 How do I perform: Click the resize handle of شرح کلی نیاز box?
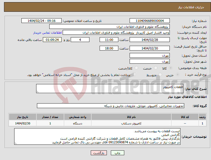[x=37, y=92]
